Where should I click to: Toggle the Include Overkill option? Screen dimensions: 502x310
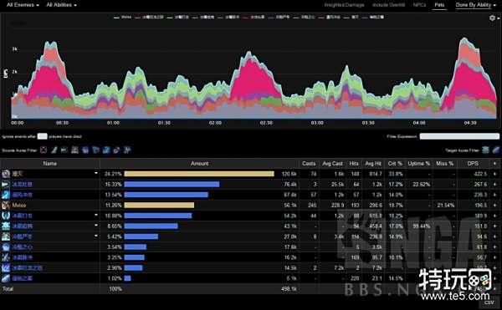tap(389, 5)
